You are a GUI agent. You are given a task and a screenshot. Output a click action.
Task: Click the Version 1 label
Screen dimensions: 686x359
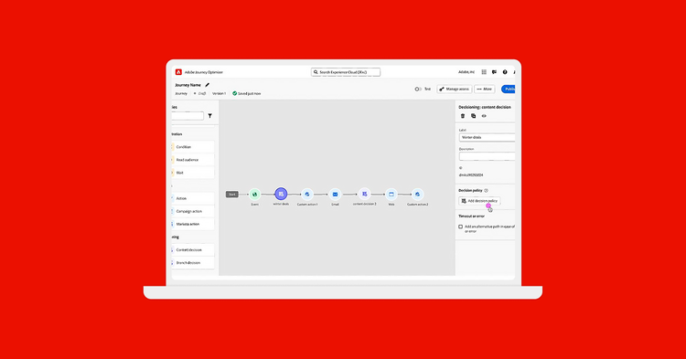tap(220, 93)
